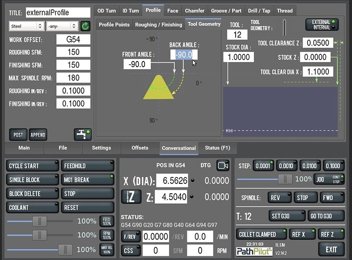Select the Tool Geometry sub-tab
Viewport: 352px width, 260px height.
tap(204, 24)
